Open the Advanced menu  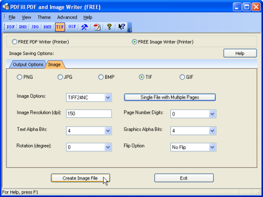(67, 17)
